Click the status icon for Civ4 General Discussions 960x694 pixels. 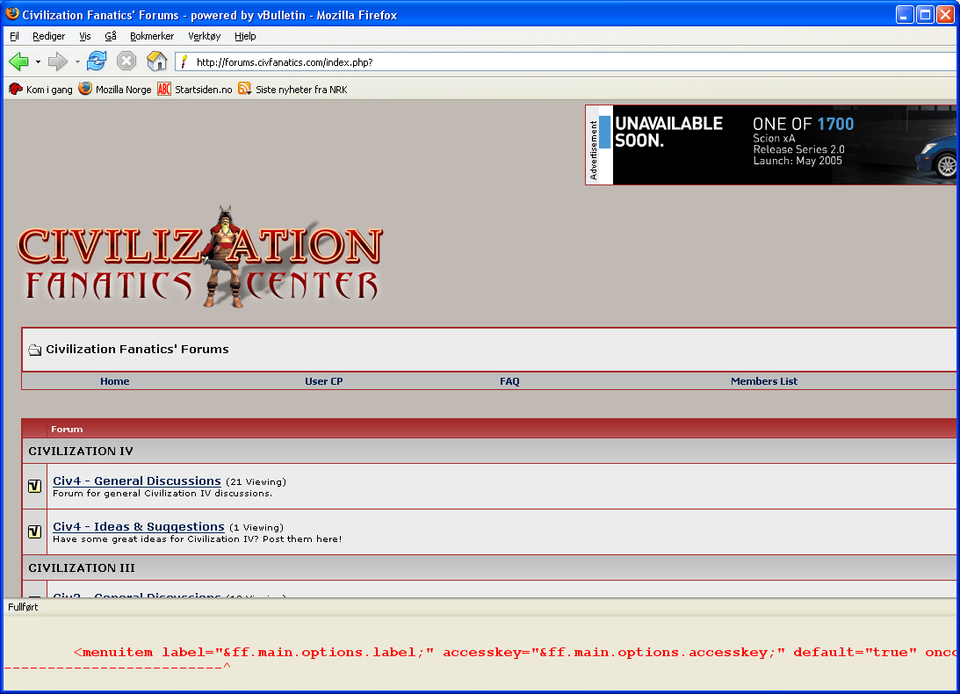click(35, 487)
